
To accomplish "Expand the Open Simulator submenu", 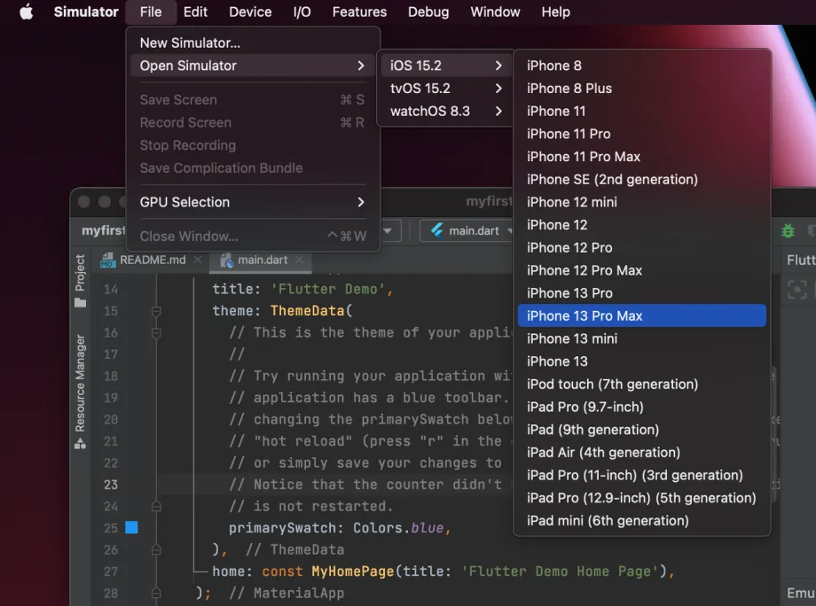I will [x=253, y=66].
